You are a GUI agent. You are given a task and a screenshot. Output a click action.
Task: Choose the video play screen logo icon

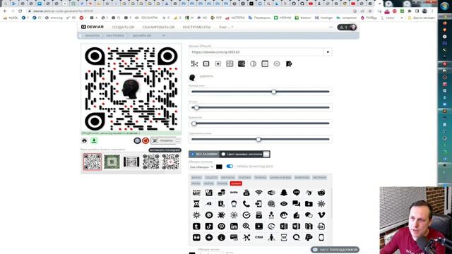click(x=259, y=226)
